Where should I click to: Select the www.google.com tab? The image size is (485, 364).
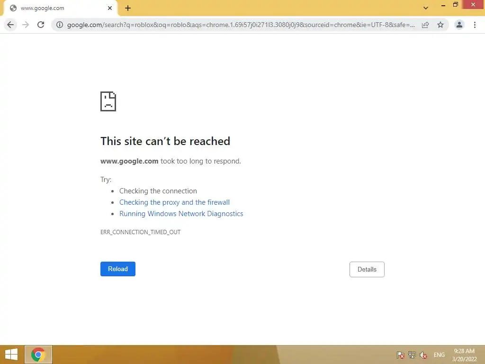[60, 9]
